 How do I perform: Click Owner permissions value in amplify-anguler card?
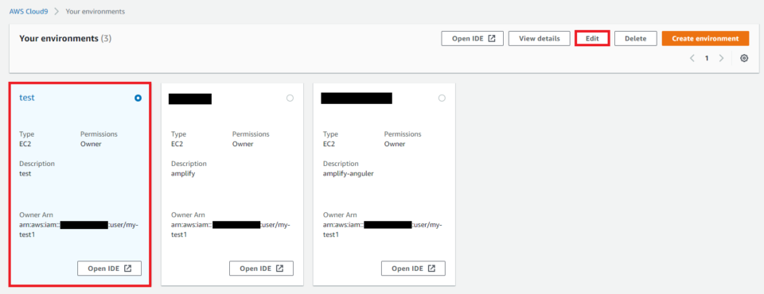point(396,144)
